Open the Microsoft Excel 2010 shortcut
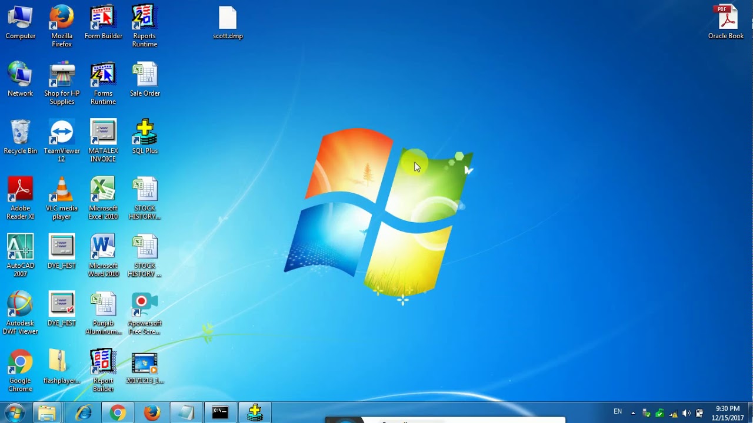Image resolution: width=753 pixels, height=423 pixels. click(x=103, y=199)
